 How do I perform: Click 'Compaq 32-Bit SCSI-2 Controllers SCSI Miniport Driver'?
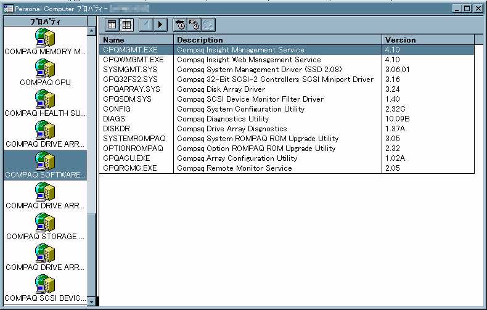(275, 80)
